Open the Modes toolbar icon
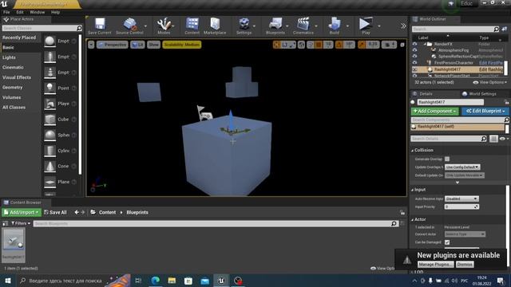Viewport: 511px width, 287px height. pos(164,24)
